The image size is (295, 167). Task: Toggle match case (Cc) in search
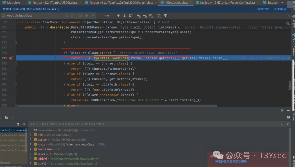click(x=81, y=16)
